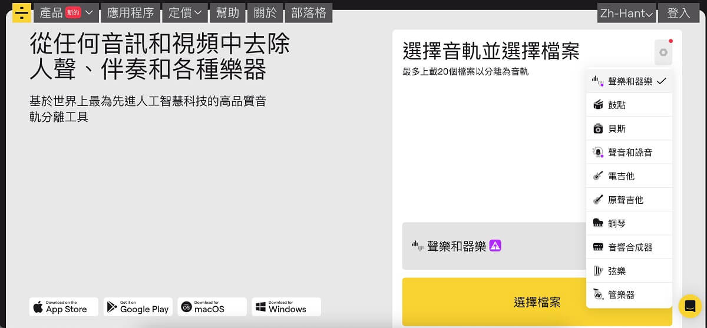This screenshot has height=328, width=707.
Task: Choose the 貝斯 stem option
Action: click(x=629, y=128)
